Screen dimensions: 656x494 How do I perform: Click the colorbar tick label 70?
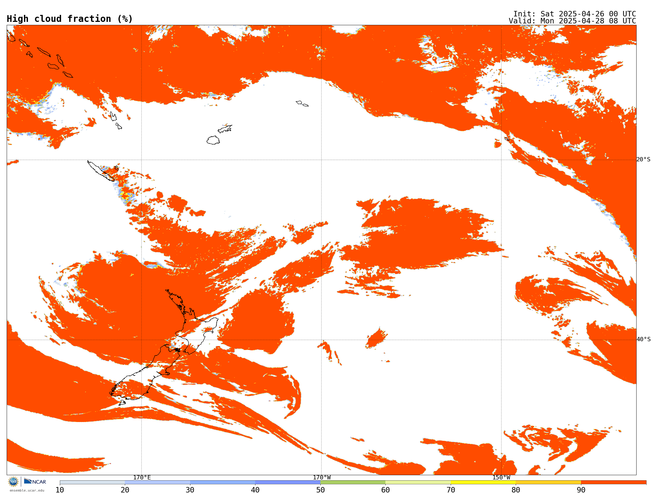coord(451,490)
